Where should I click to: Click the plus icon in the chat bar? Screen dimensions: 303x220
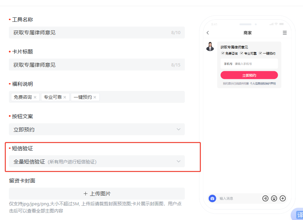click(283, 198)
